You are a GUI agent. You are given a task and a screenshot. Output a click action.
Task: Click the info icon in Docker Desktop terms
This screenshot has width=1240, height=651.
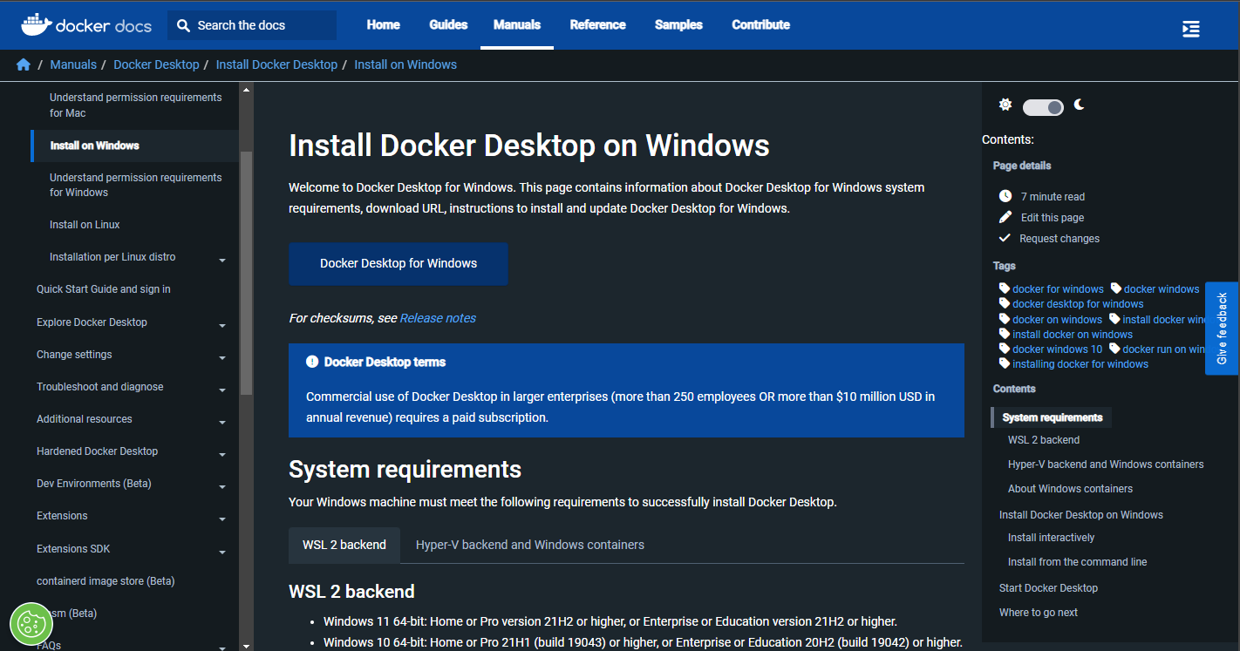(x=312, y=362)
